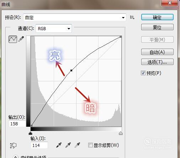Image resolution: width=180 pixels, height=158 pixels.
Task: Click the 输入(I) field showing 114
Action: coord(39,145)
